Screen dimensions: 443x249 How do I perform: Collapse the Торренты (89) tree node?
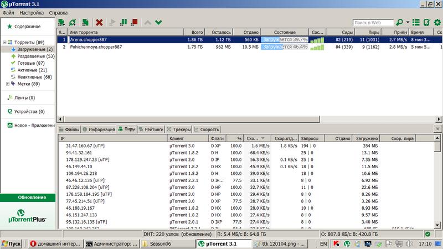4,43
